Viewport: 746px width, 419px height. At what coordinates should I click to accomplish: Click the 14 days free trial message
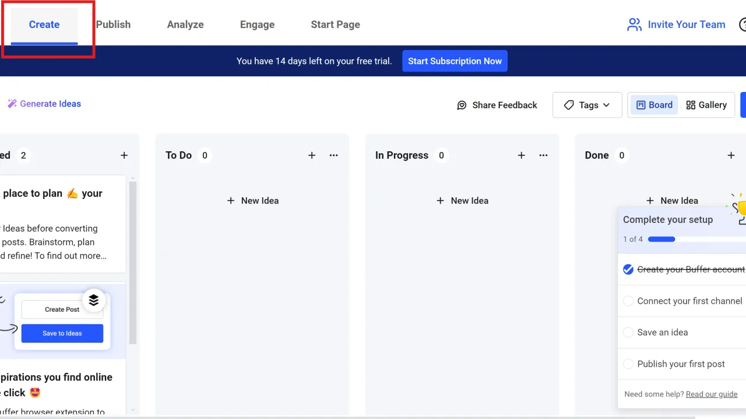pos(314,61)
